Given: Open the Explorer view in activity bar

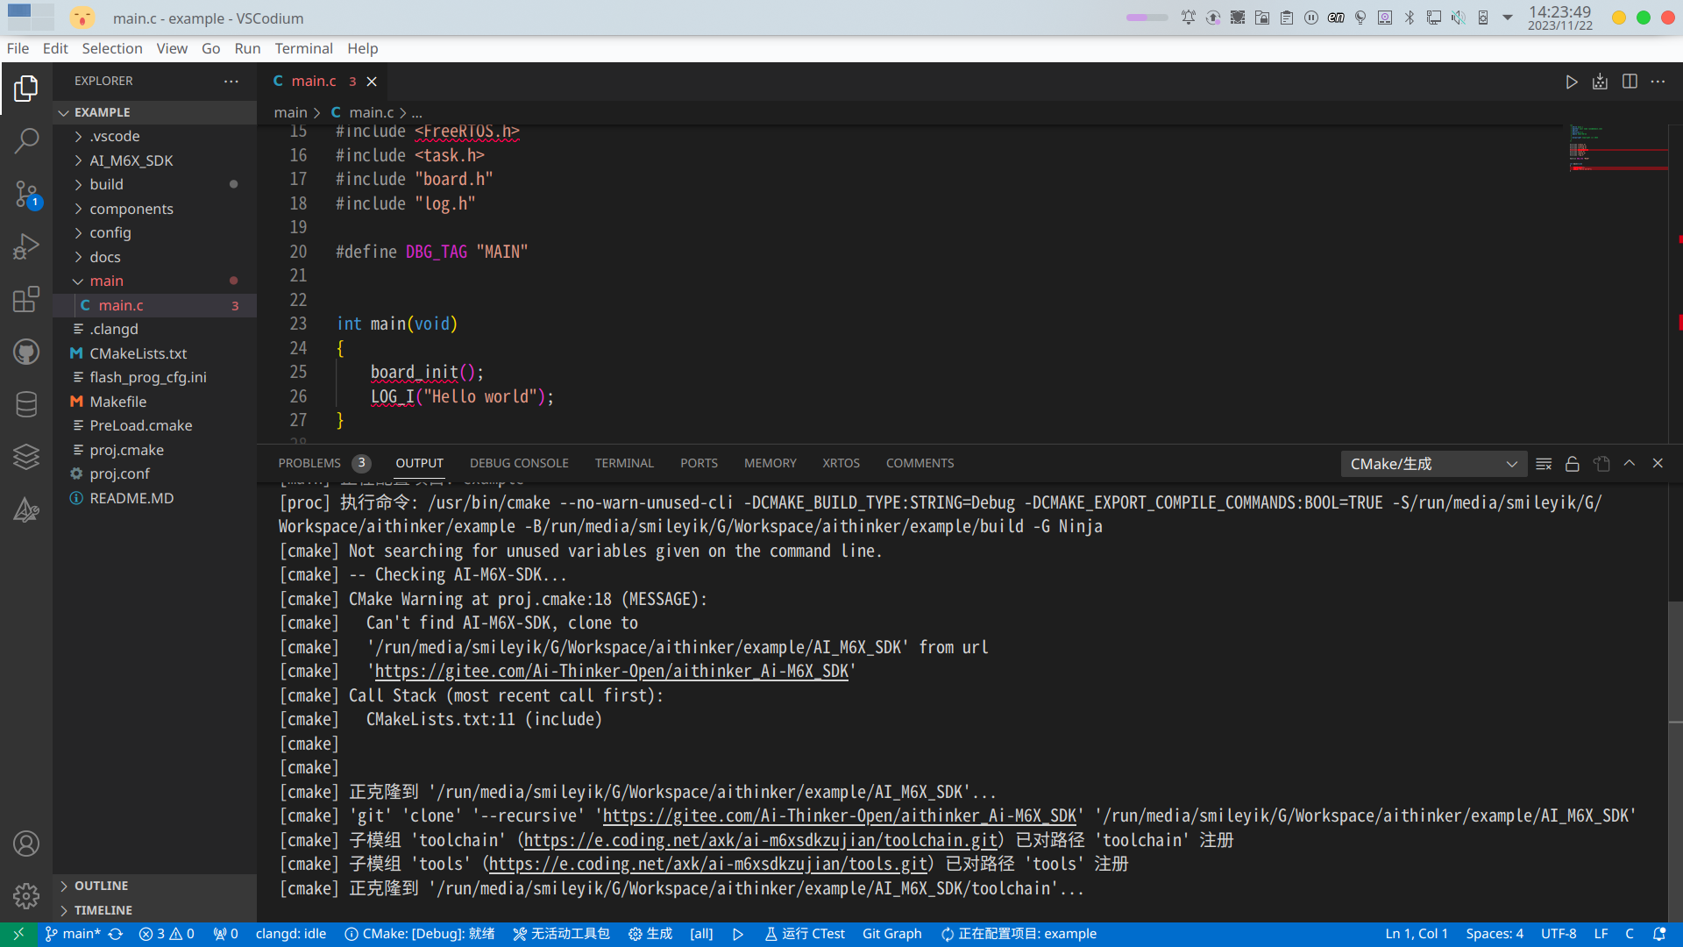Looking at the screenshot, I should pos(26,88).
